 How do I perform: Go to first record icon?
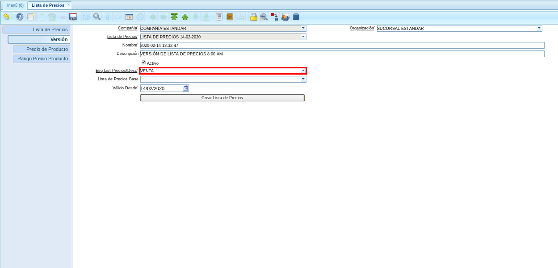(174, 17)
